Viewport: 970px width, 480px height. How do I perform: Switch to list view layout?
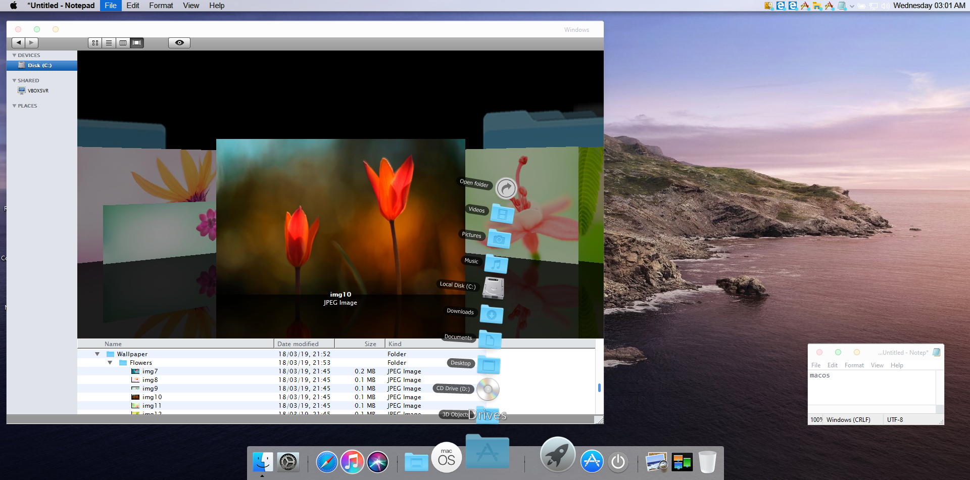pyautogui.click(x=109, y=43)
